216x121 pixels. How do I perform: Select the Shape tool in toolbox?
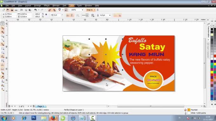click(x=2, y=28)
